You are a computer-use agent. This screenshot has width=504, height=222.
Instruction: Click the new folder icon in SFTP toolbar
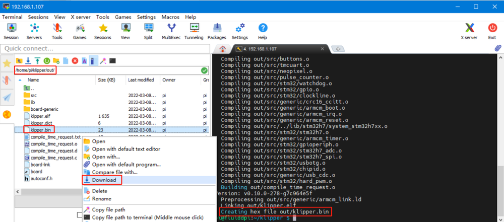point(56,61)
